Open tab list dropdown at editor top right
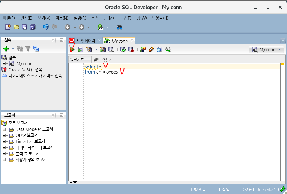287x194 pixels. (x=282, y=41)
